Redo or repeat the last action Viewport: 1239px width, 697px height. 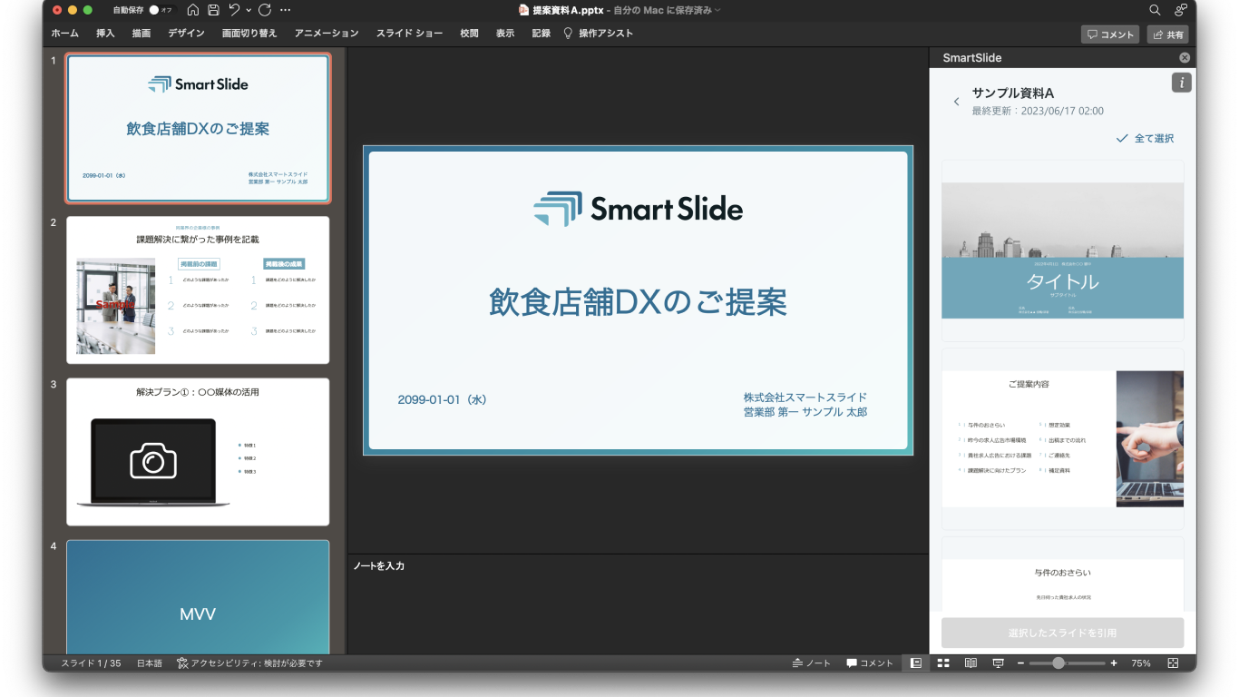pyautogui.click(x=265, y=10)
